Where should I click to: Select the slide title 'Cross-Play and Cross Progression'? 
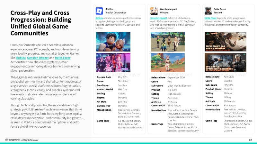[41, 23]
